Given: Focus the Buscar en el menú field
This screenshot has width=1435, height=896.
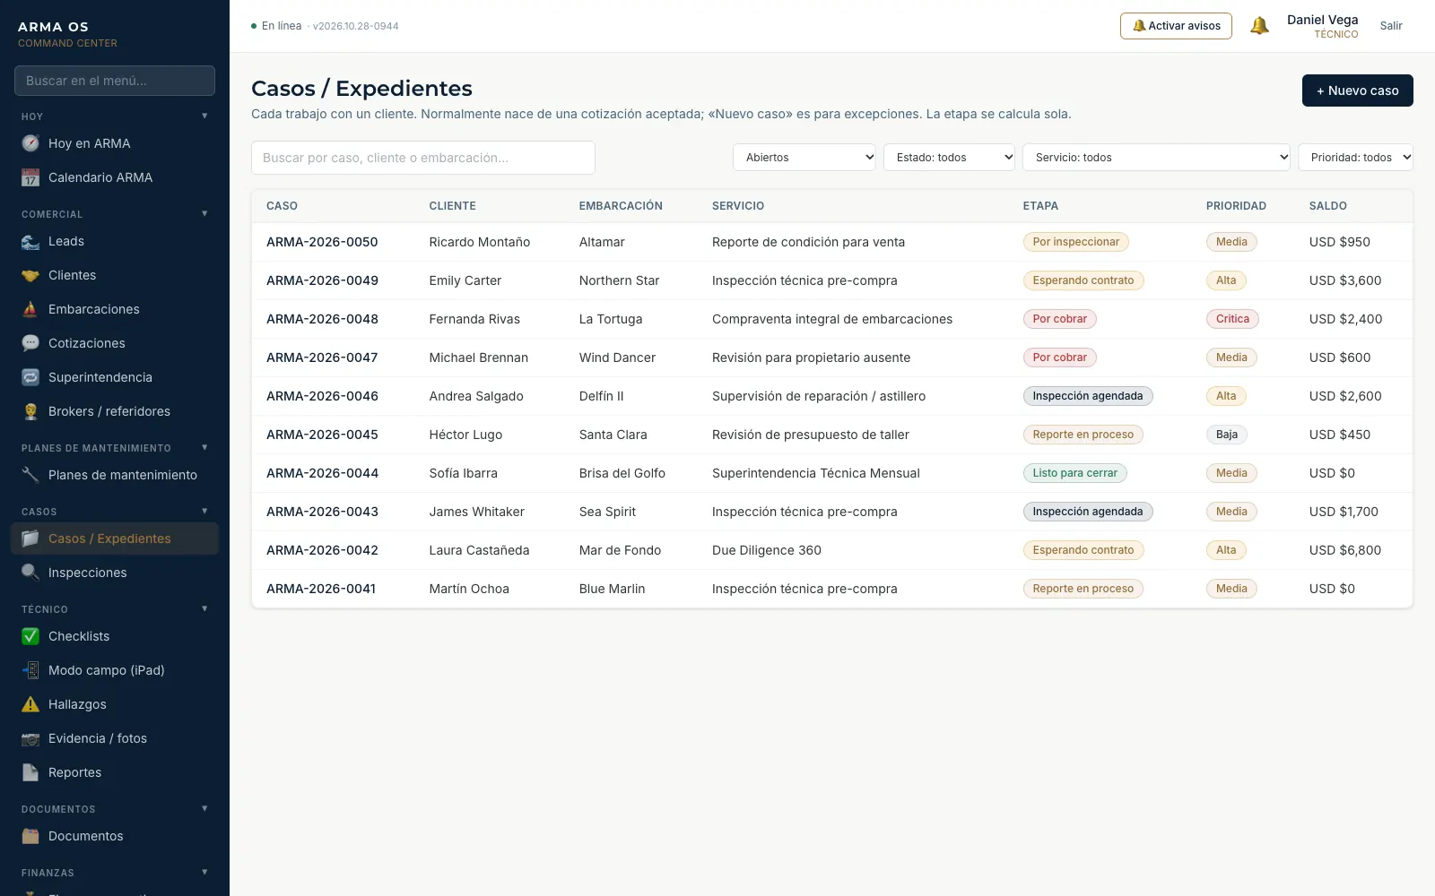Looking at the screenshot, I should [x=115, y=81].
